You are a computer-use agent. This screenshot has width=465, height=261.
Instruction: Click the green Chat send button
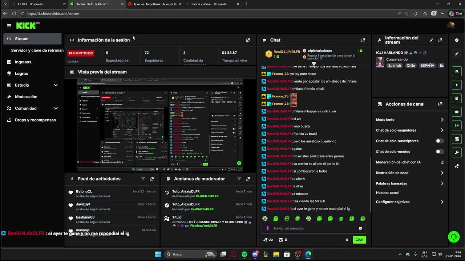[359, 240]
